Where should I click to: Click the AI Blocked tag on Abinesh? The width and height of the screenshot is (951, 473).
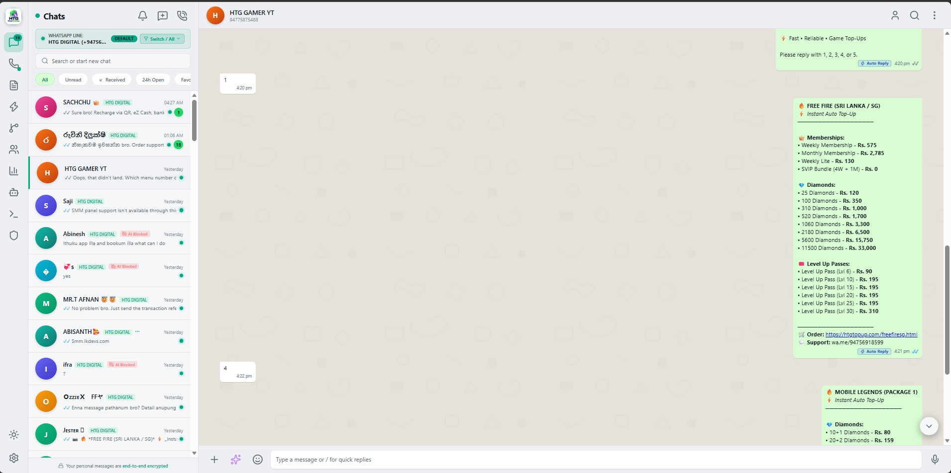[x=135, y=234]
